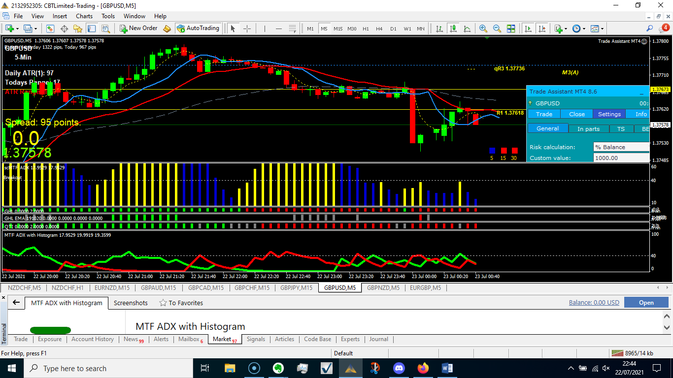This screenshot has height=378, width=673.
Task: Open a new chart window
Action: pos(9,29)
